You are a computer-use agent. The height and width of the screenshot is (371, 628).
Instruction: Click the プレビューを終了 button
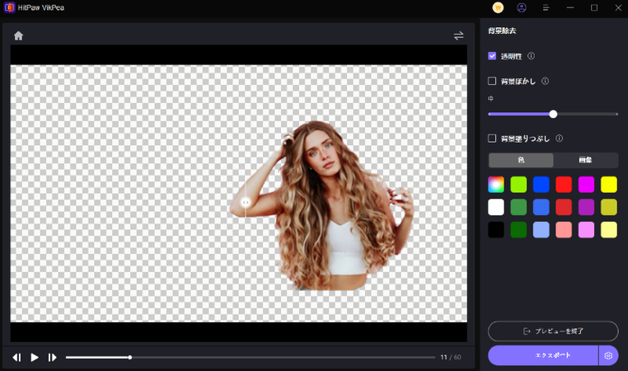[553, 331]
